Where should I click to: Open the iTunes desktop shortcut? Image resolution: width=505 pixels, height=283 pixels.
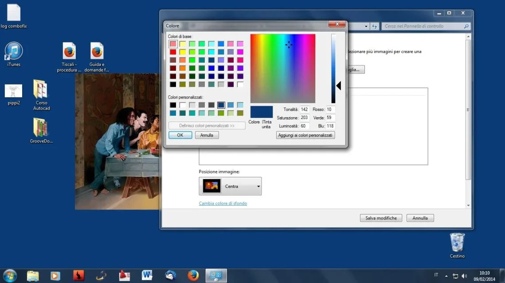[14, 54]
